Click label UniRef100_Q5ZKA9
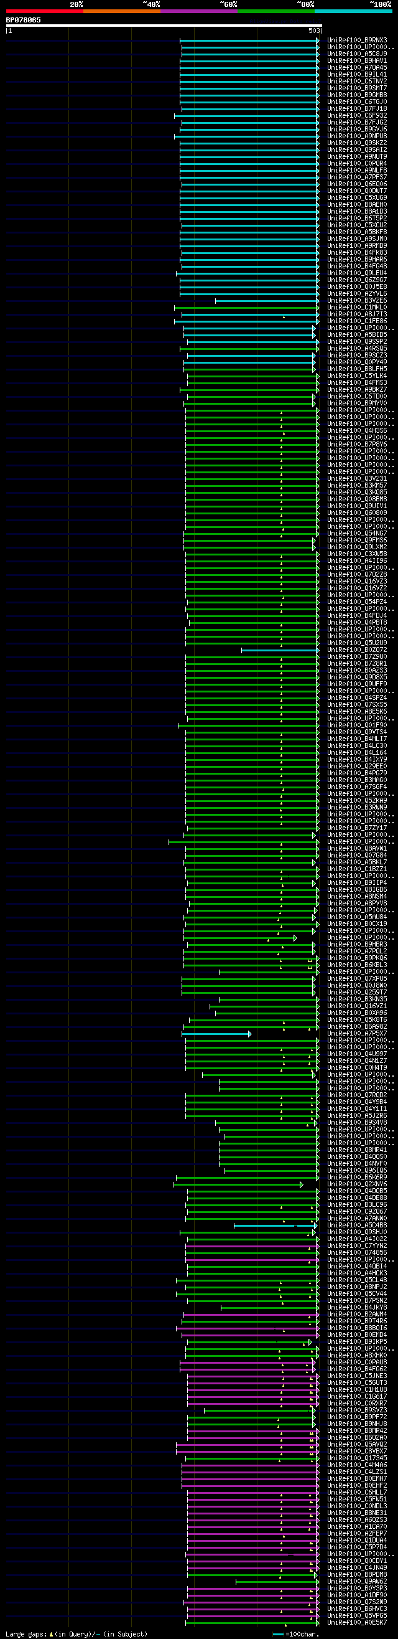Screen dimensions: 398x1639 [358, 800]
